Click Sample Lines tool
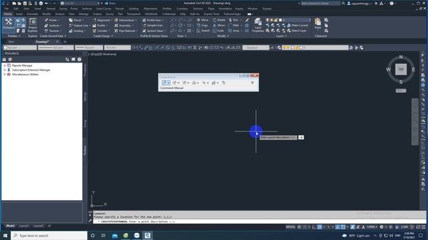This screenshot has width=428, height=240. [x=152, y=25]
